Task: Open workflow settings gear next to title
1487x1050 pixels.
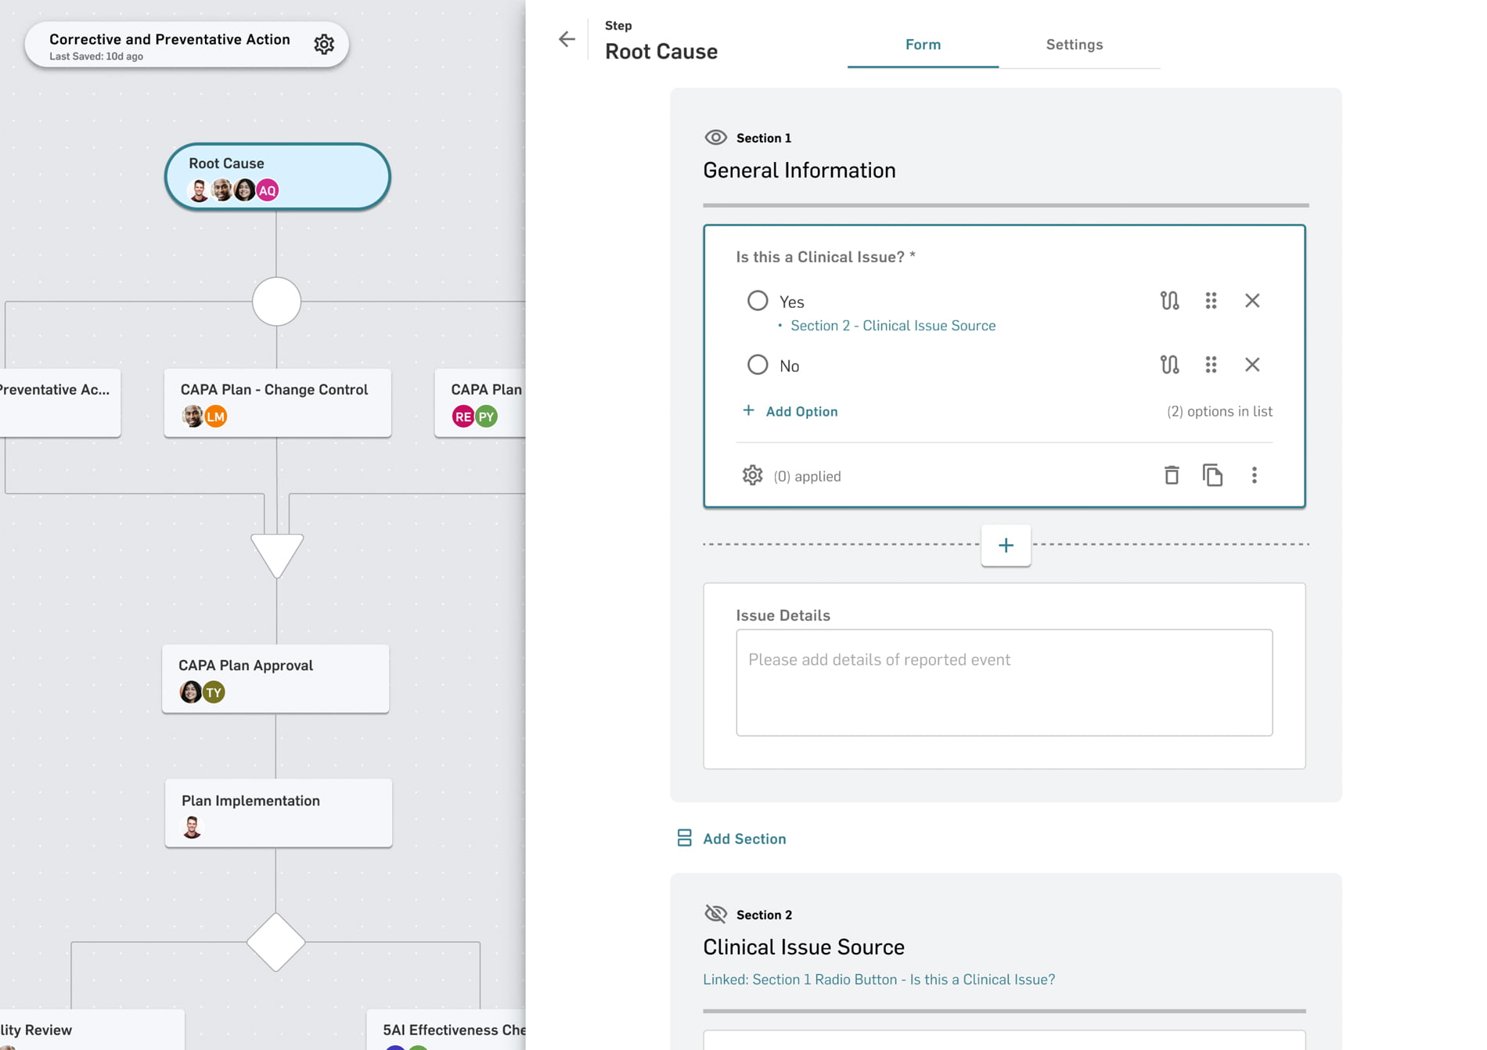Action: click(x=324, y=45)
